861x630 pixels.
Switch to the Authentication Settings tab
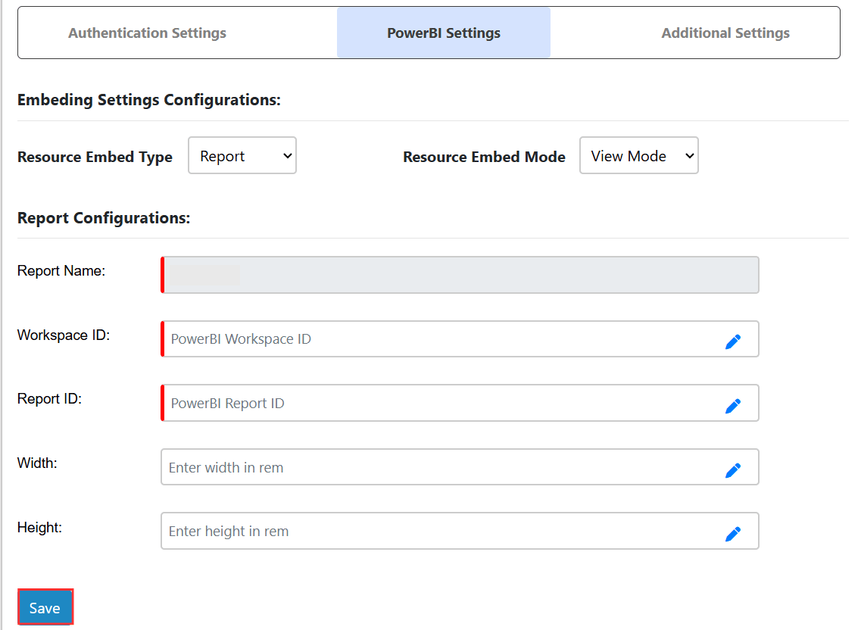click(147, 33)
